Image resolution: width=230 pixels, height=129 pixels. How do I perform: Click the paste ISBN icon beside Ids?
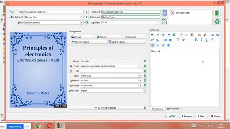coord(71,71)
